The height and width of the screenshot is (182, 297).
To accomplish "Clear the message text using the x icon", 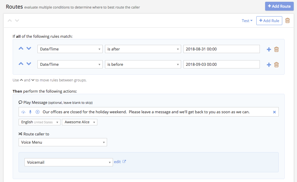I will pos(274,112).
